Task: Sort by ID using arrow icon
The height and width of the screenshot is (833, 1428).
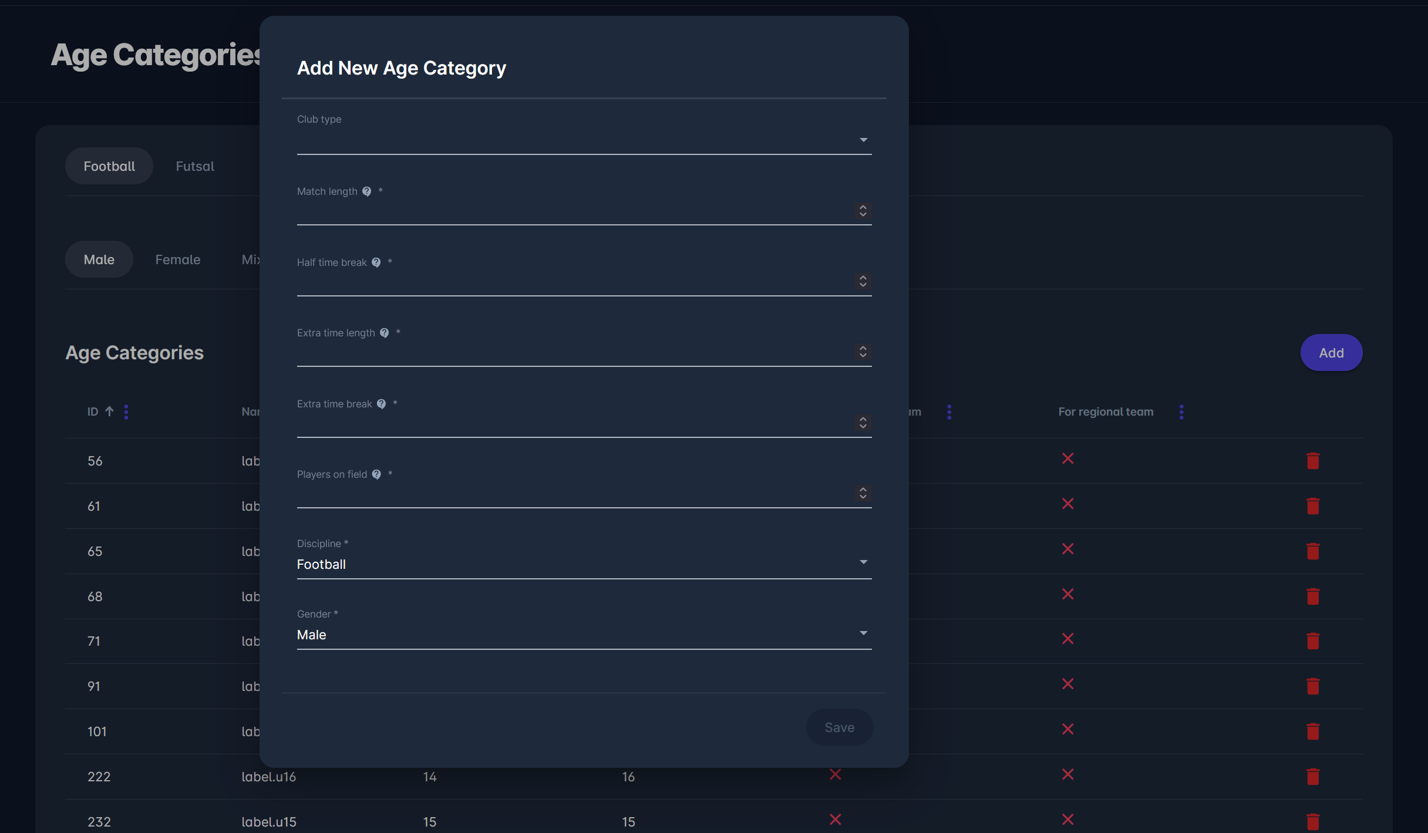Action: 109,412
